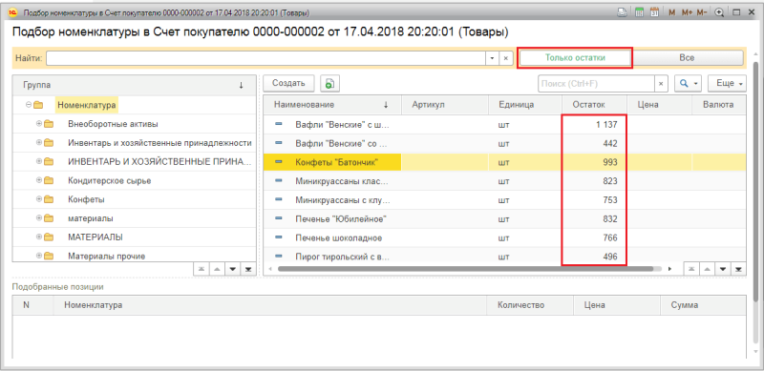Select the Печенье "Юбилейное" row
This screenshot has height=371, width=764.
click(x=504, y=218)
